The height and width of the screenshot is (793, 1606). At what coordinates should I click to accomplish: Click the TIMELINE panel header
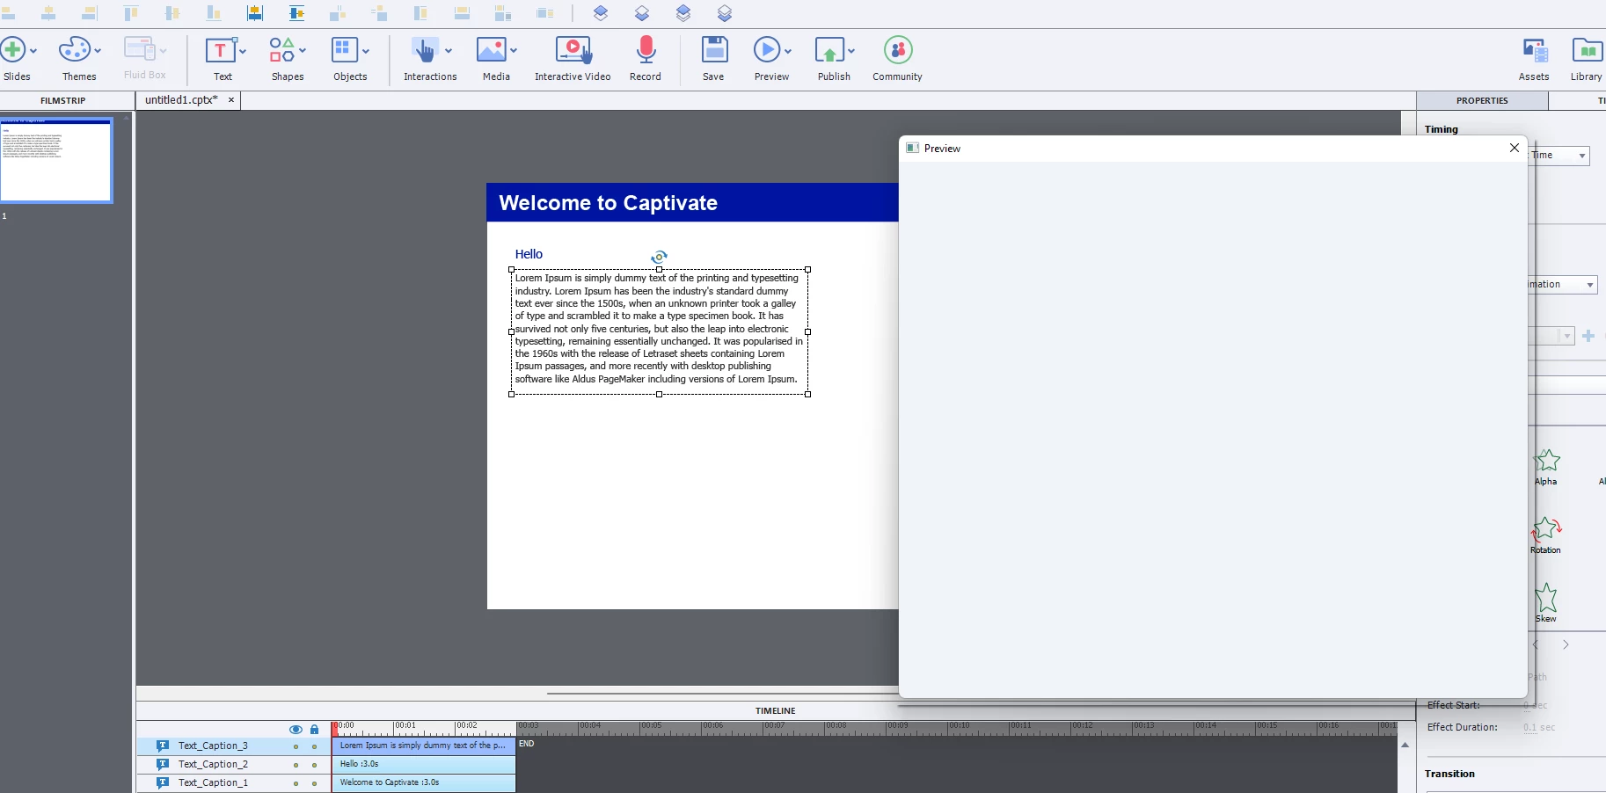tap(775, 710)
